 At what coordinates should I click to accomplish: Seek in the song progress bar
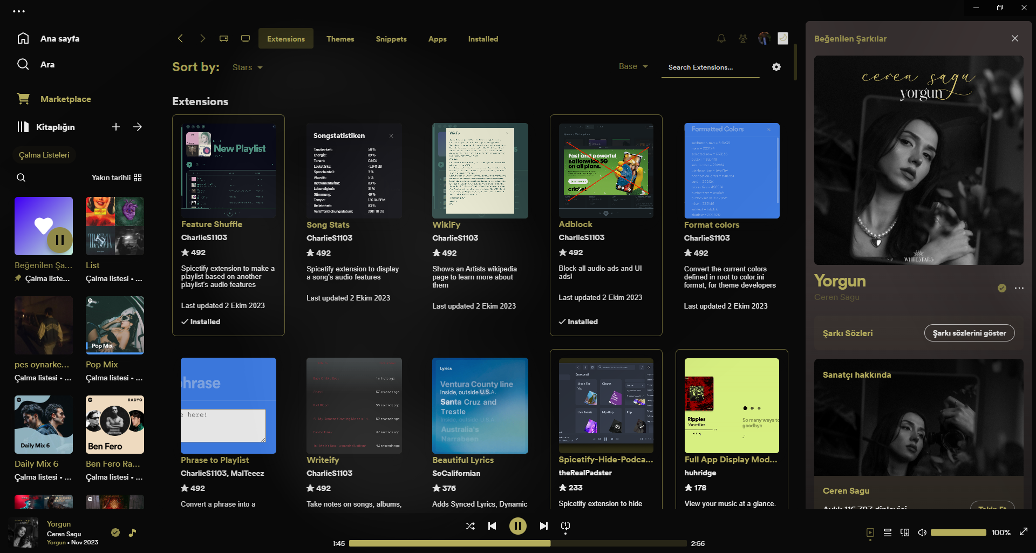point(518,543)
